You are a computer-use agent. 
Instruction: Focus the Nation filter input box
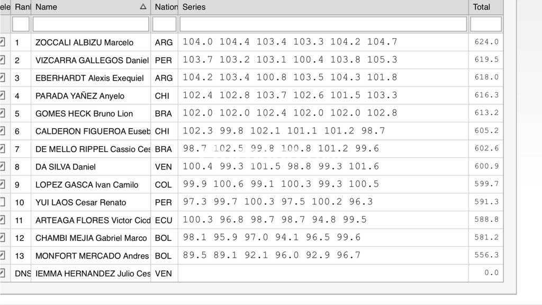pos(164,24)
